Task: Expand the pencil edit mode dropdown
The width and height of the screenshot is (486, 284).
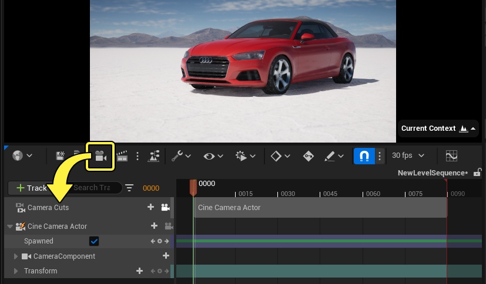Action: 341,156
